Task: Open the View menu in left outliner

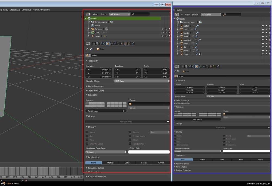Action: pos(95,14)
